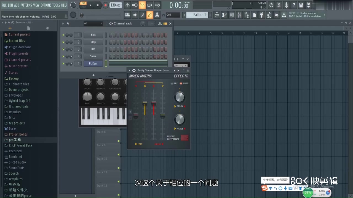
Task: Expand the Channel rack menu arrow
Action: pyautogui.click(x=63, y=24)
